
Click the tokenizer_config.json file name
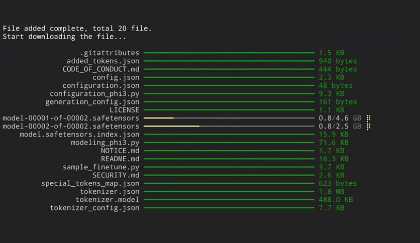94,208
